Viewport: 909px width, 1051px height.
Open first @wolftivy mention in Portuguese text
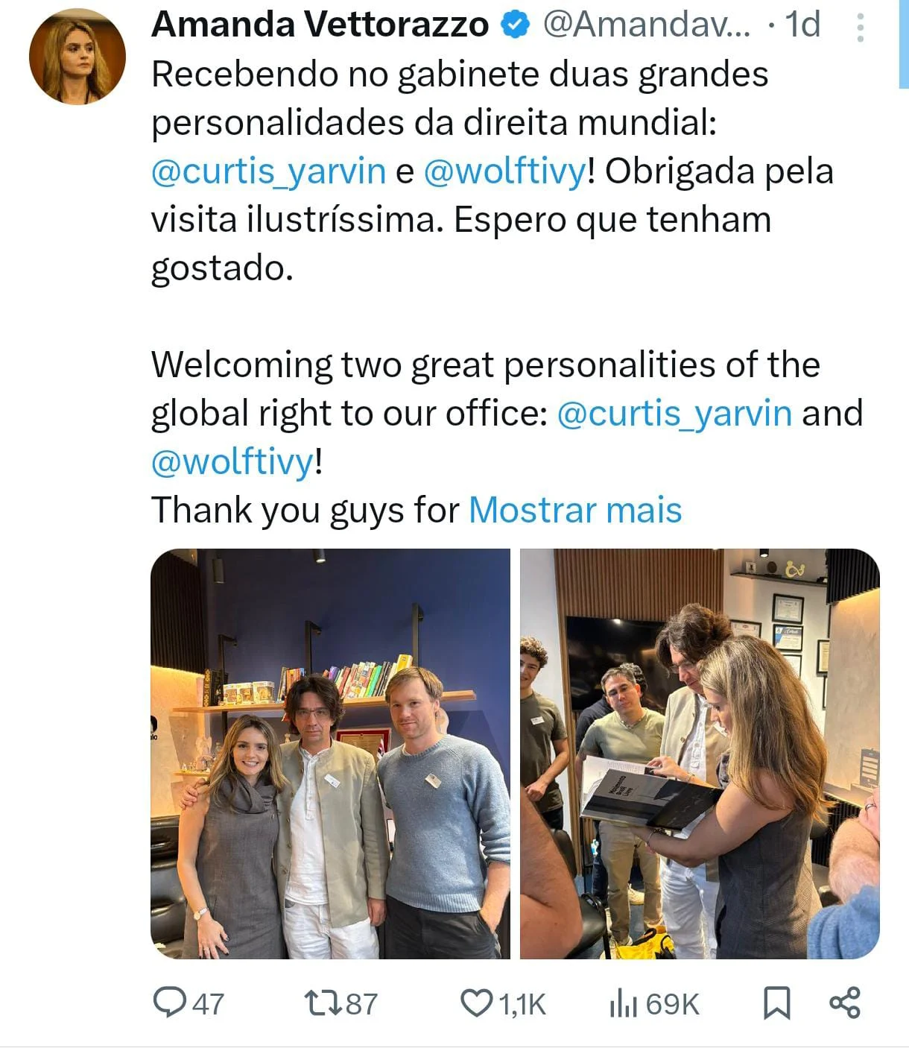click(x=505, y=171)
